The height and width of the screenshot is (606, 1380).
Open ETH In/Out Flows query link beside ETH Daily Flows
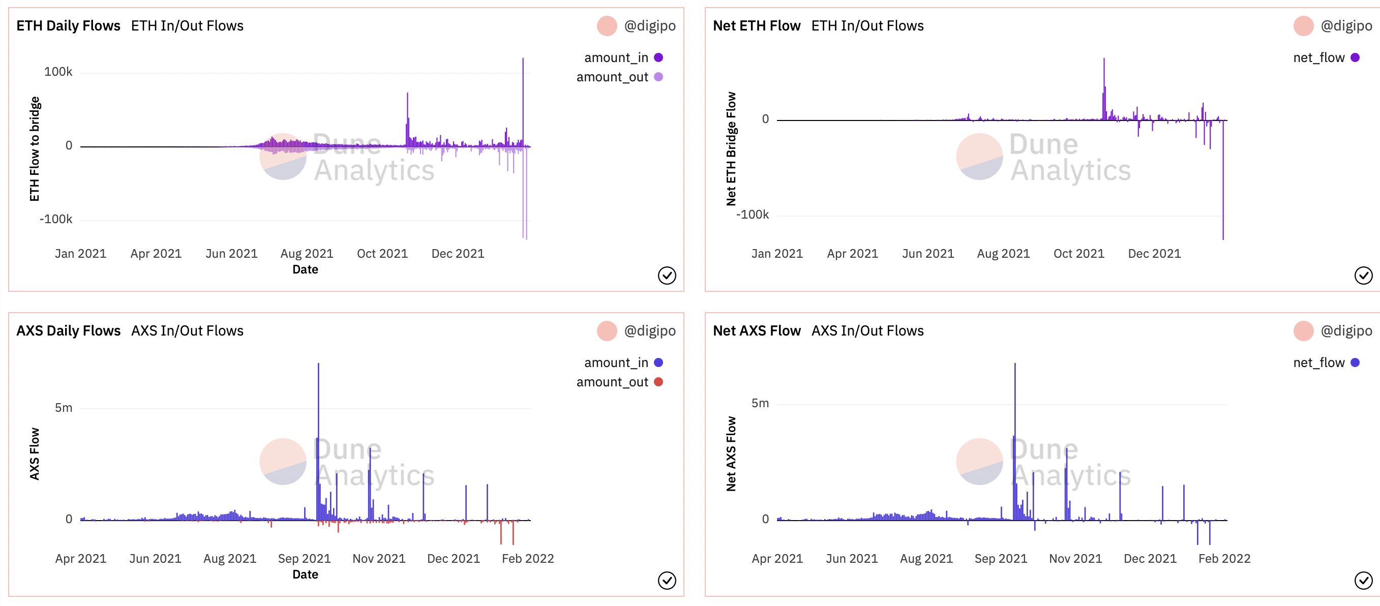point(187,26)
